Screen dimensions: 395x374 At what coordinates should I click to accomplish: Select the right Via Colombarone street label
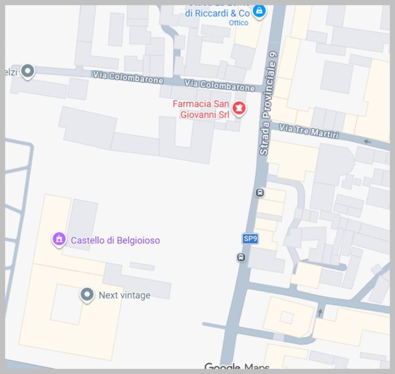220,85
